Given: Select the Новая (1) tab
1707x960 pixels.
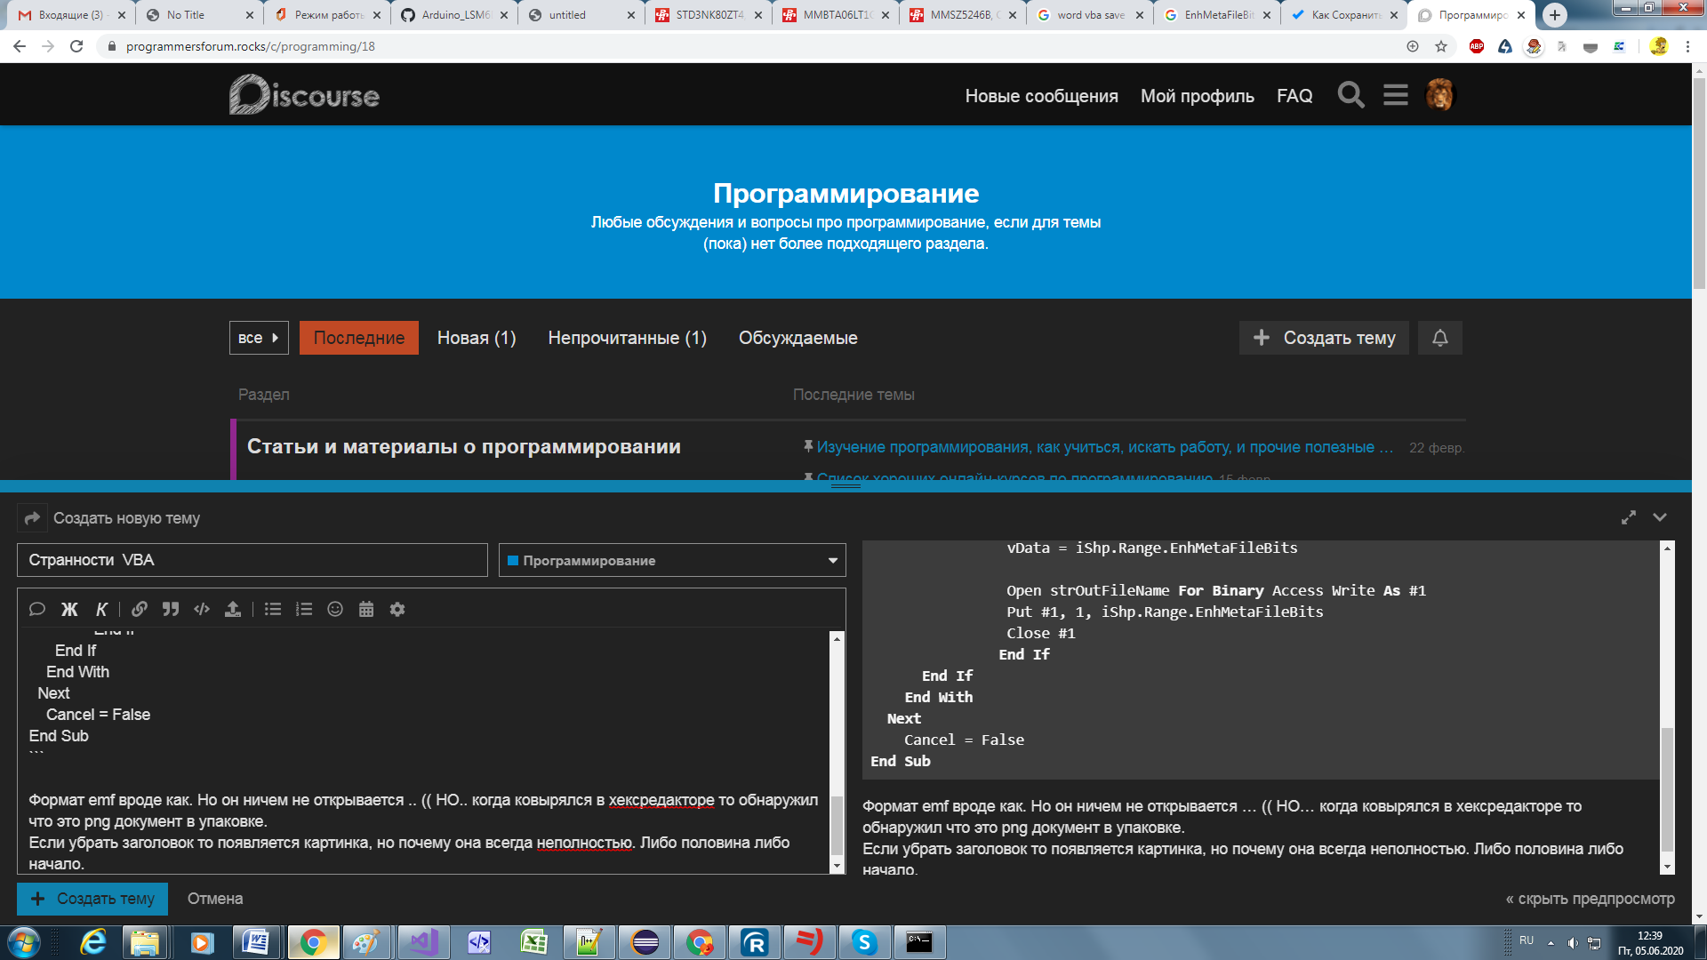Looking at the screenshot, I should click(x=477, y=338).
